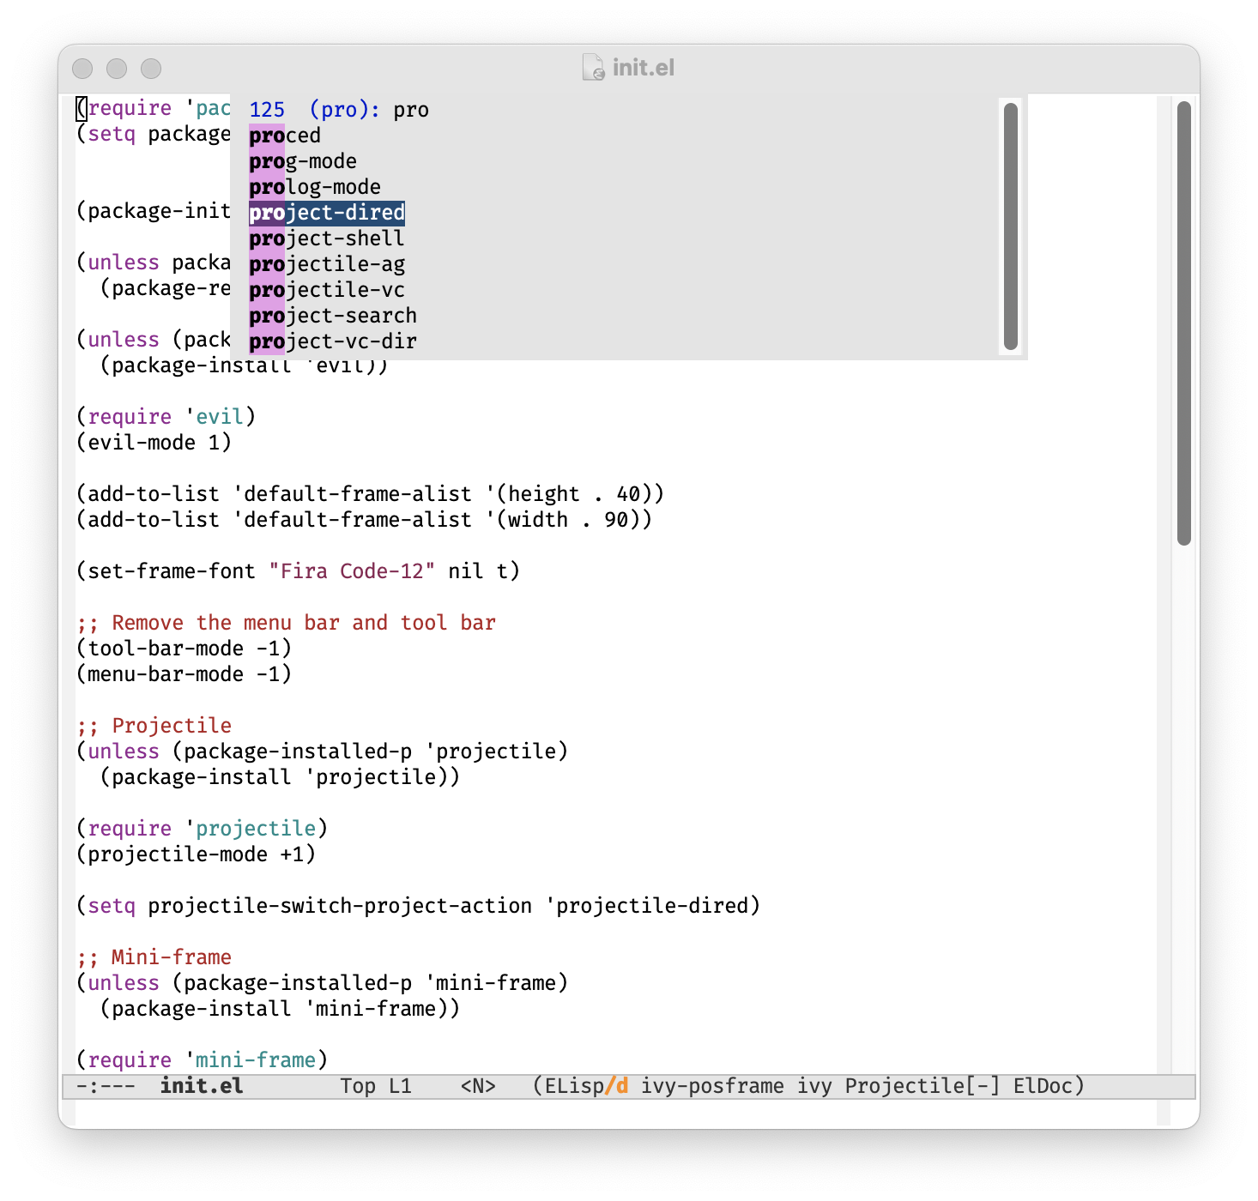
Task: Click the ivy prompt input showing pro
Action: [411, 110]
